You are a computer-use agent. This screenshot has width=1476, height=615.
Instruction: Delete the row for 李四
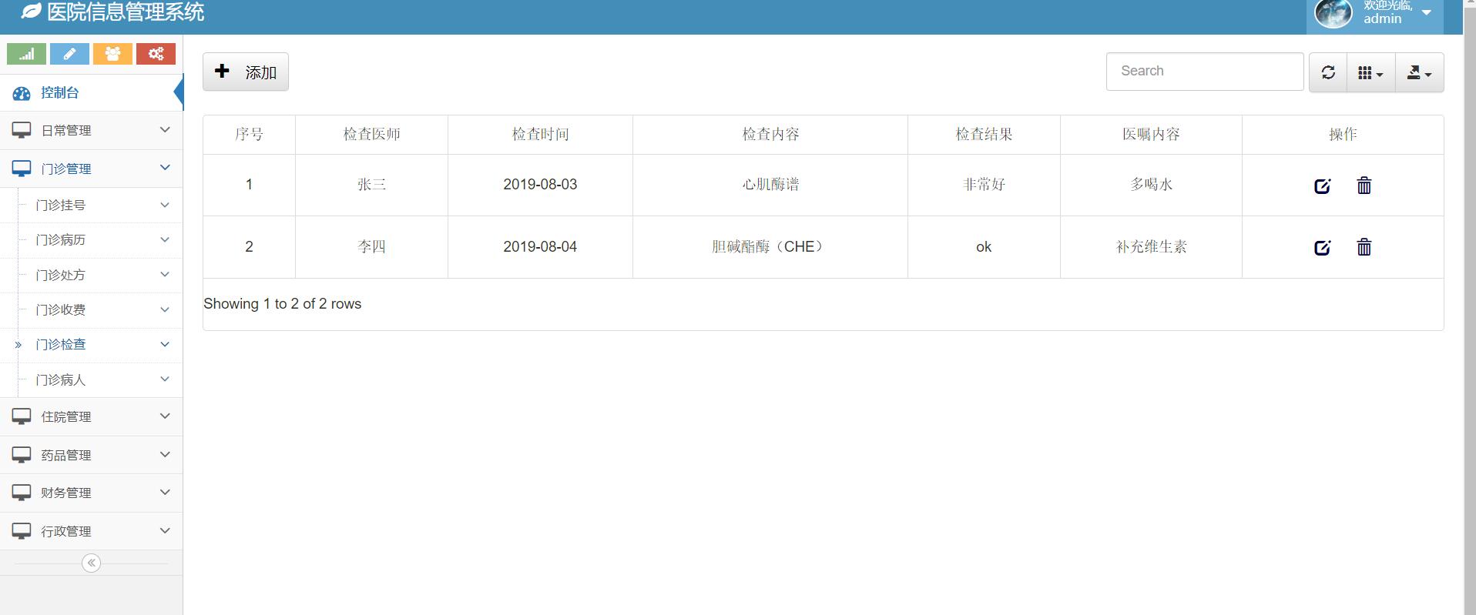(x=1364, y=247)
